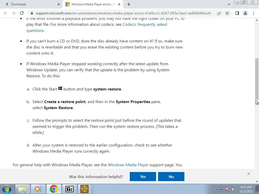Open Codecs: frequently asked questions link
This screenshot has width=259, height=194.
pyautogui.click(x=97, y=27)
